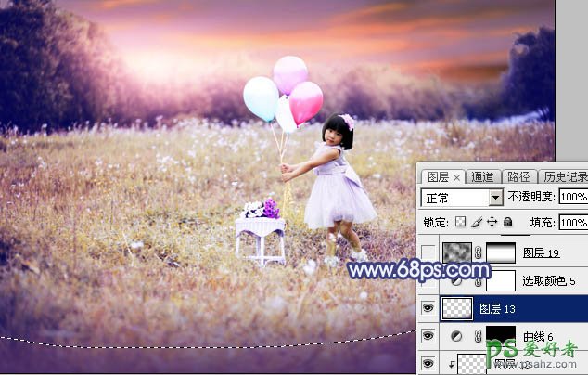
Task: Select the gradient mask thumbnail of 图层 19
Action: tap(500, 252)
